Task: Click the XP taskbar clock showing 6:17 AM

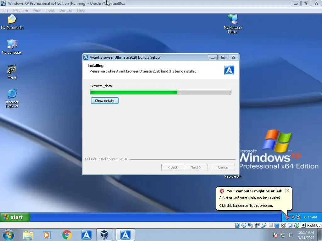Action: [x=310, y=217]
